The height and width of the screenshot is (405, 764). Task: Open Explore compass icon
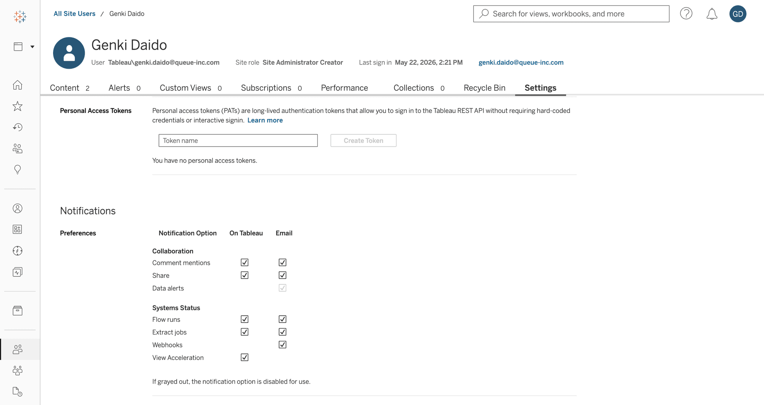click(18, 251)
